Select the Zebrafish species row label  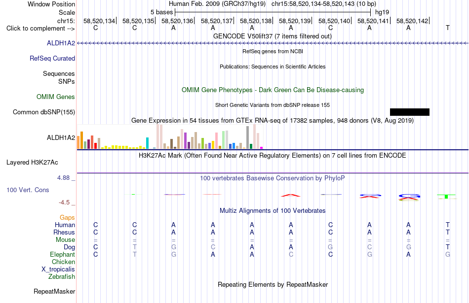coord(61,276)
